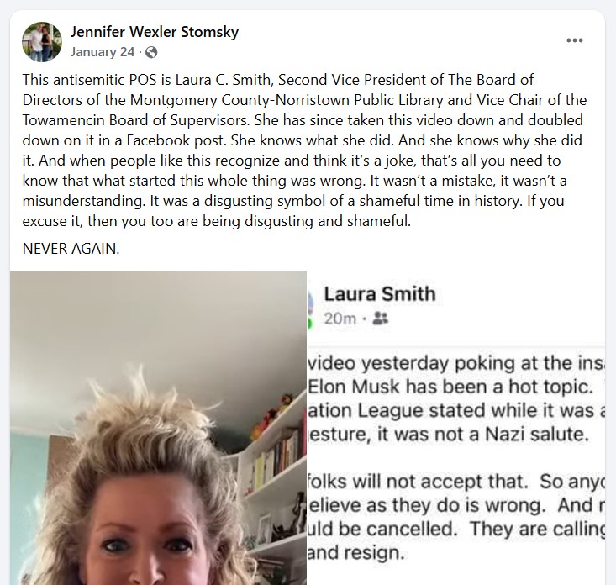Click Laura Smith's partial avatar in screenshot
Viewport: 616px width, 585px height.
[309, 304]
